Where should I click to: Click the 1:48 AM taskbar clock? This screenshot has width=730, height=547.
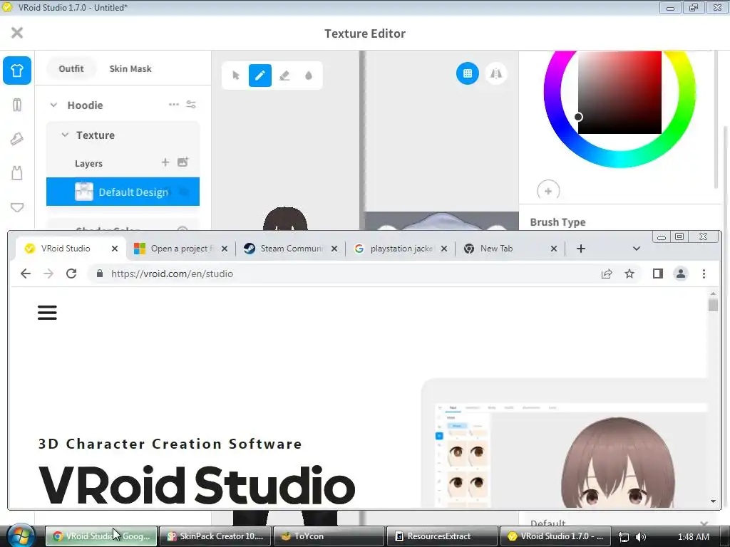694,537
